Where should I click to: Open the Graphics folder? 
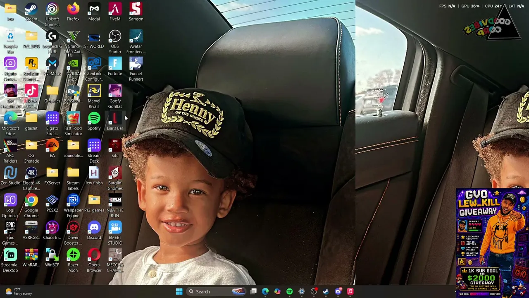(x=52, y=94)
